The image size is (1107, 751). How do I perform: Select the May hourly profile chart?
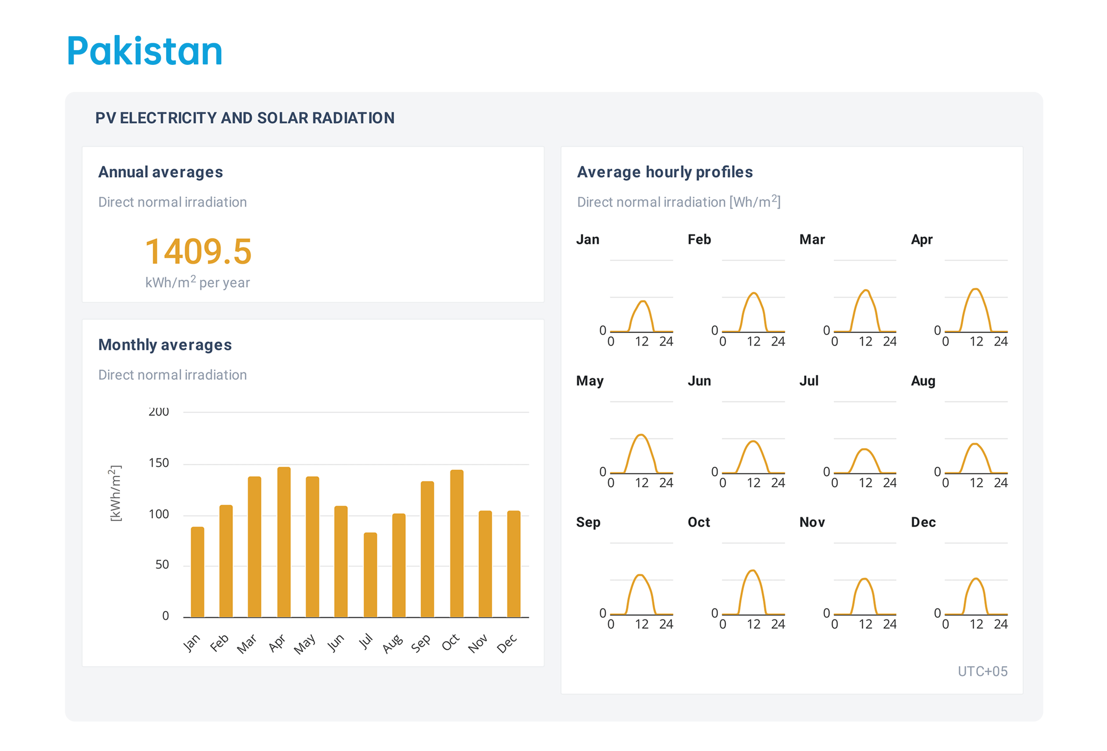point(641,446)
